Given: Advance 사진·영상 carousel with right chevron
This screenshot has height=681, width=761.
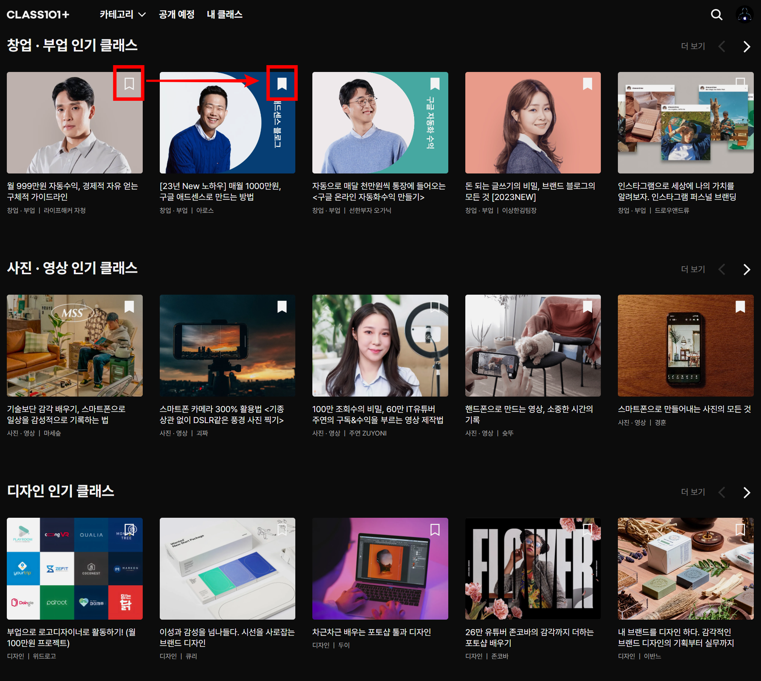Looking at the screenshot, I should pos(746,270).
